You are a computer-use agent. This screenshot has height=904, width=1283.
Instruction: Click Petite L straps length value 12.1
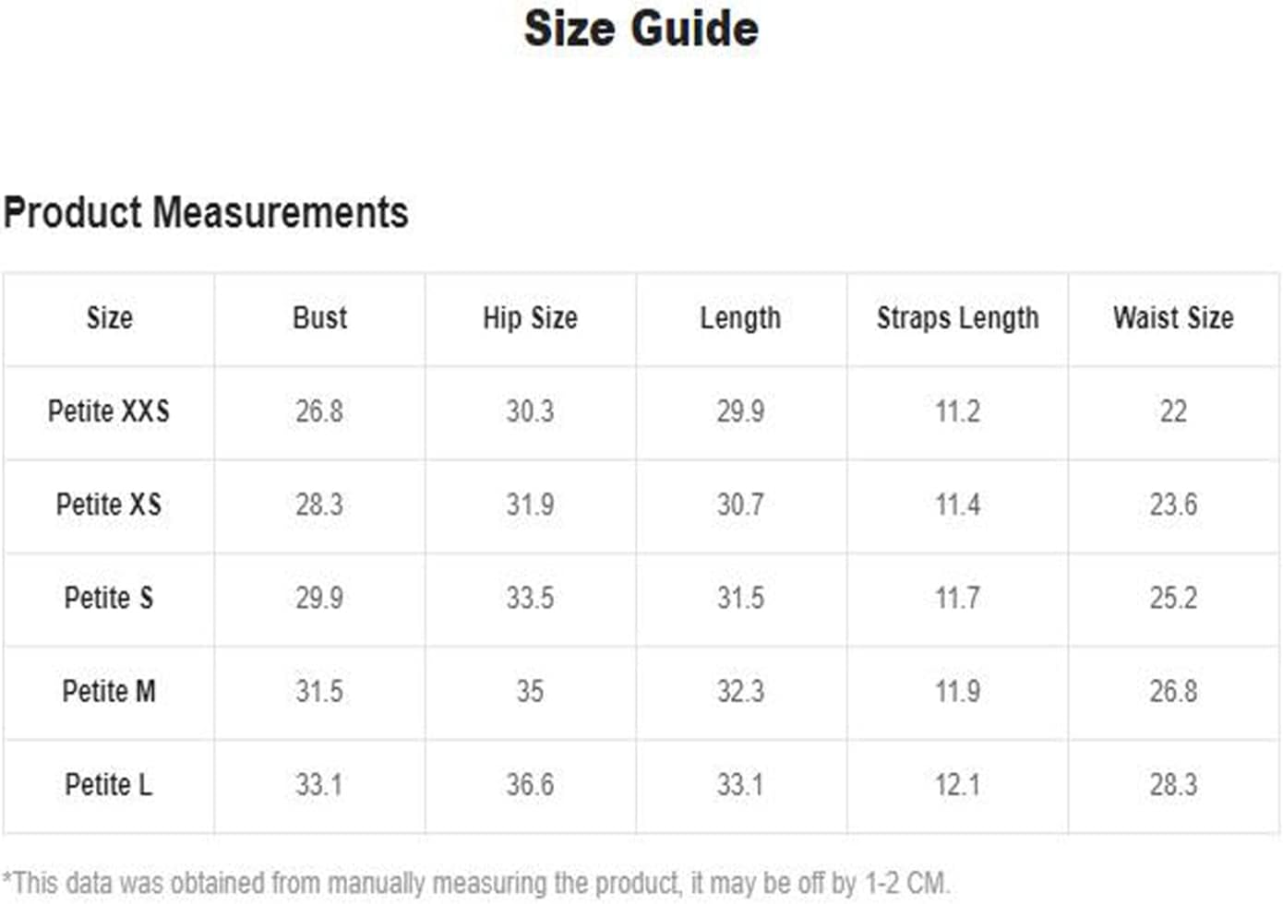[x=957, y=784]
